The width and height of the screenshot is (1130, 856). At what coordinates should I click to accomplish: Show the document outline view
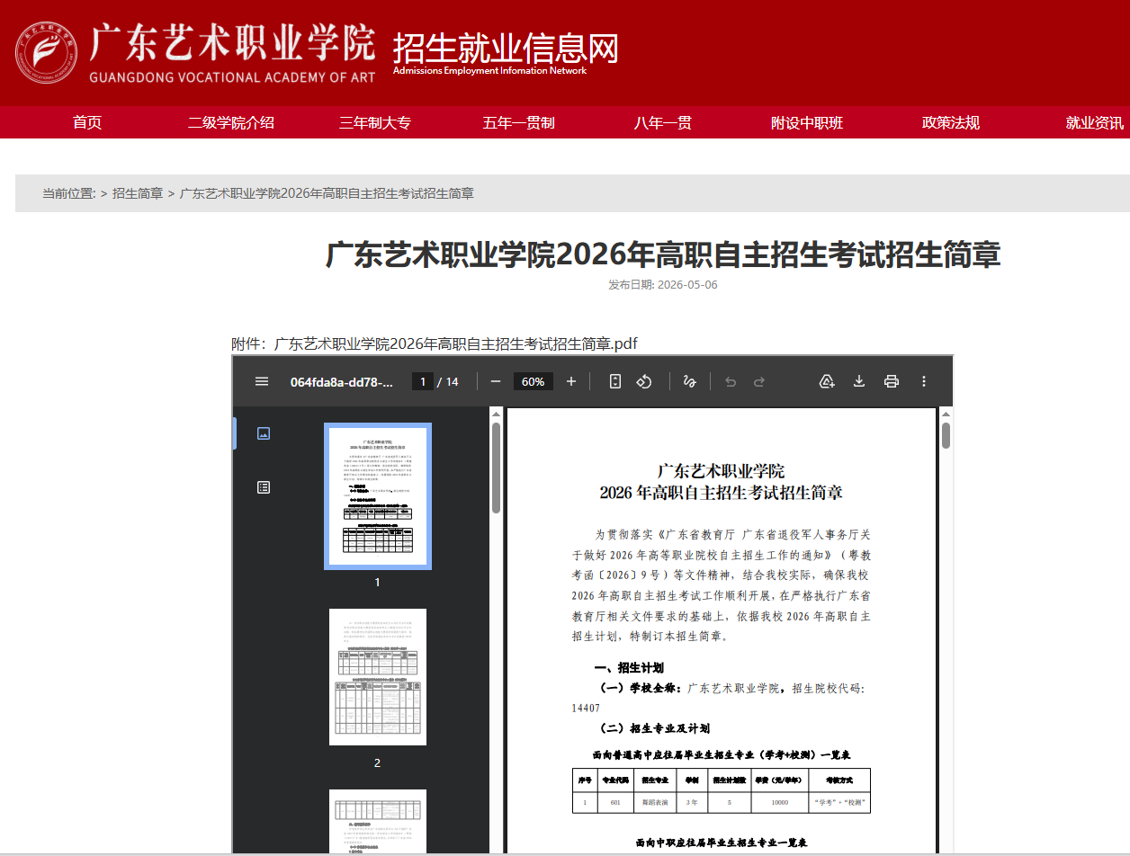264,487
